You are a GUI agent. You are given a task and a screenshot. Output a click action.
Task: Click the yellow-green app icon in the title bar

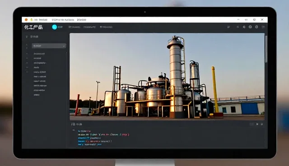click(x=32, y=20)
